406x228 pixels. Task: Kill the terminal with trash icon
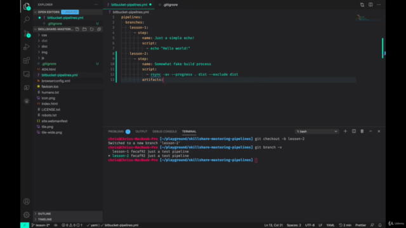(x=362, y=131)
